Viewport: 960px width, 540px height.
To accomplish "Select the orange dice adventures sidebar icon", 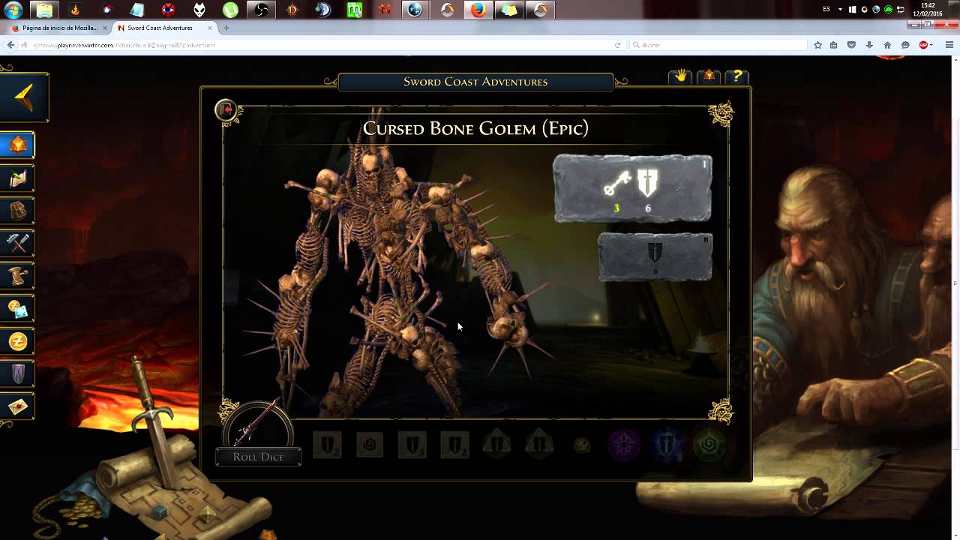I will tap(18, 145).
